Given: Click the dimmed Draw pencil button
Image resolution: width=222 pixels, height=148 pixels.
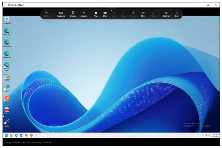Looking at the screenshot, I should tap(123, 14).
